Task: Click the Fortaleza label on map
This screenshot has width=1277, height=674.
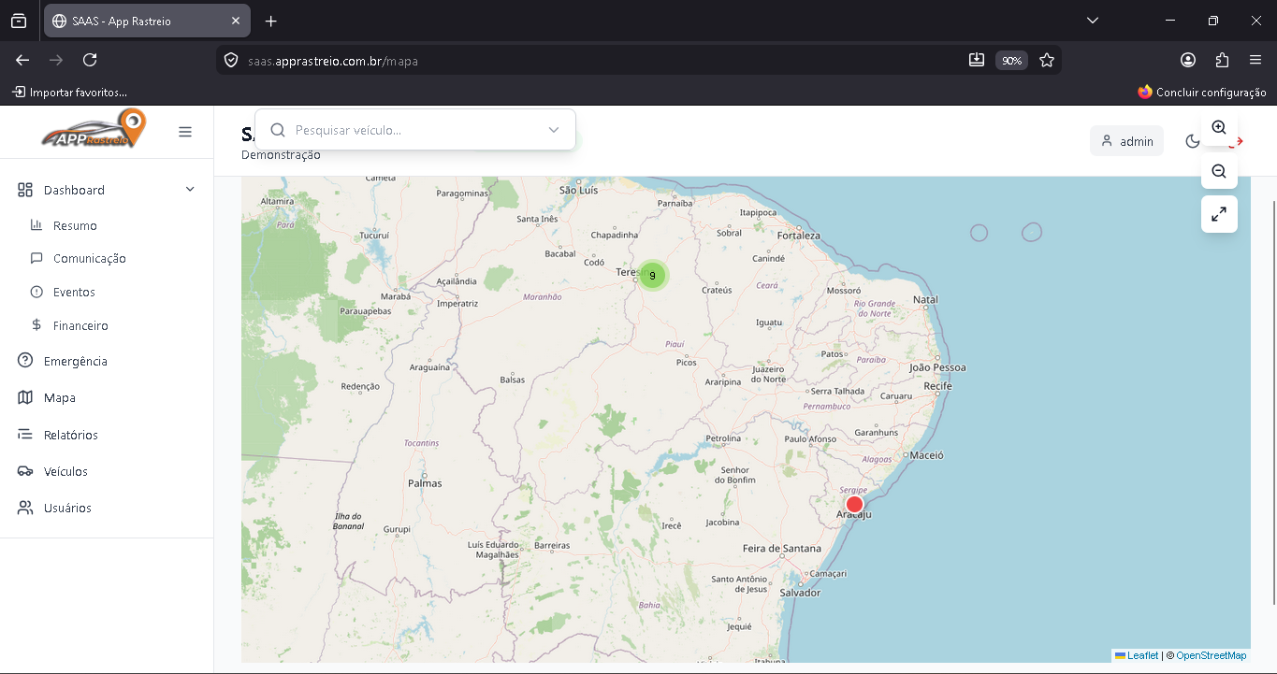Action: [798, 236]
